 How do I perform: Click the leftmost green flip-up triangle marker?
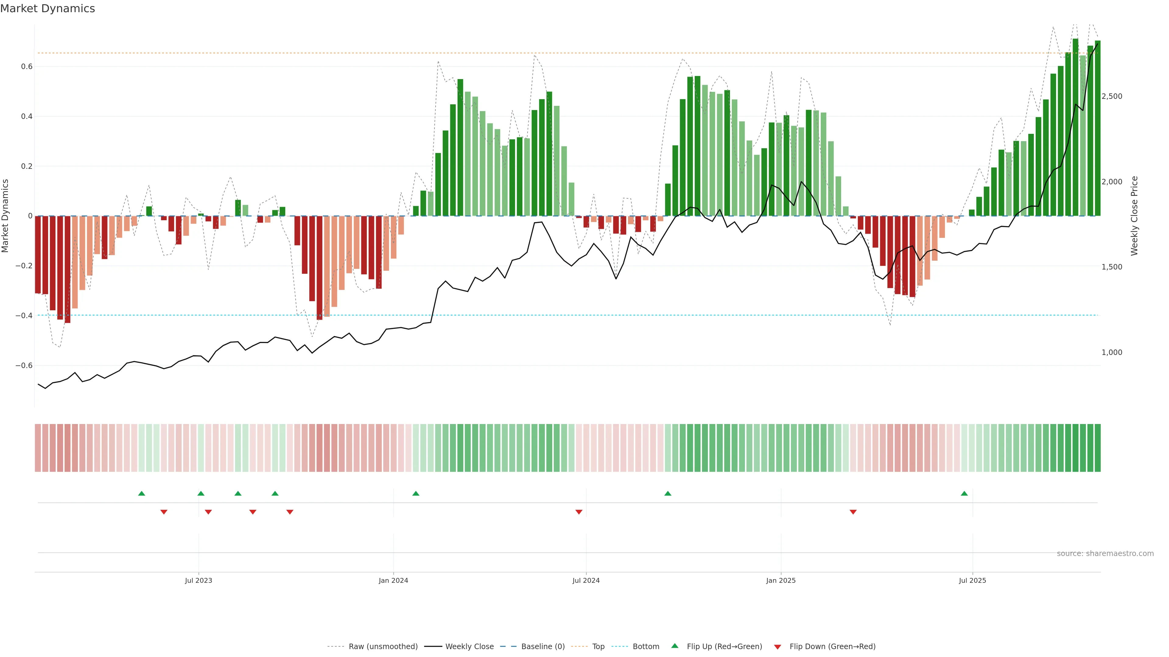(142, 493)
